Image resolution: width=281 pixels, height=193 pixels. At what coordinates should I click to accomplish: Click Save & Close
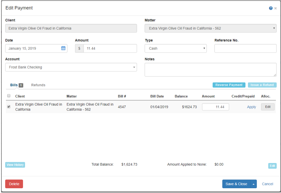click(x=236, y=184)
